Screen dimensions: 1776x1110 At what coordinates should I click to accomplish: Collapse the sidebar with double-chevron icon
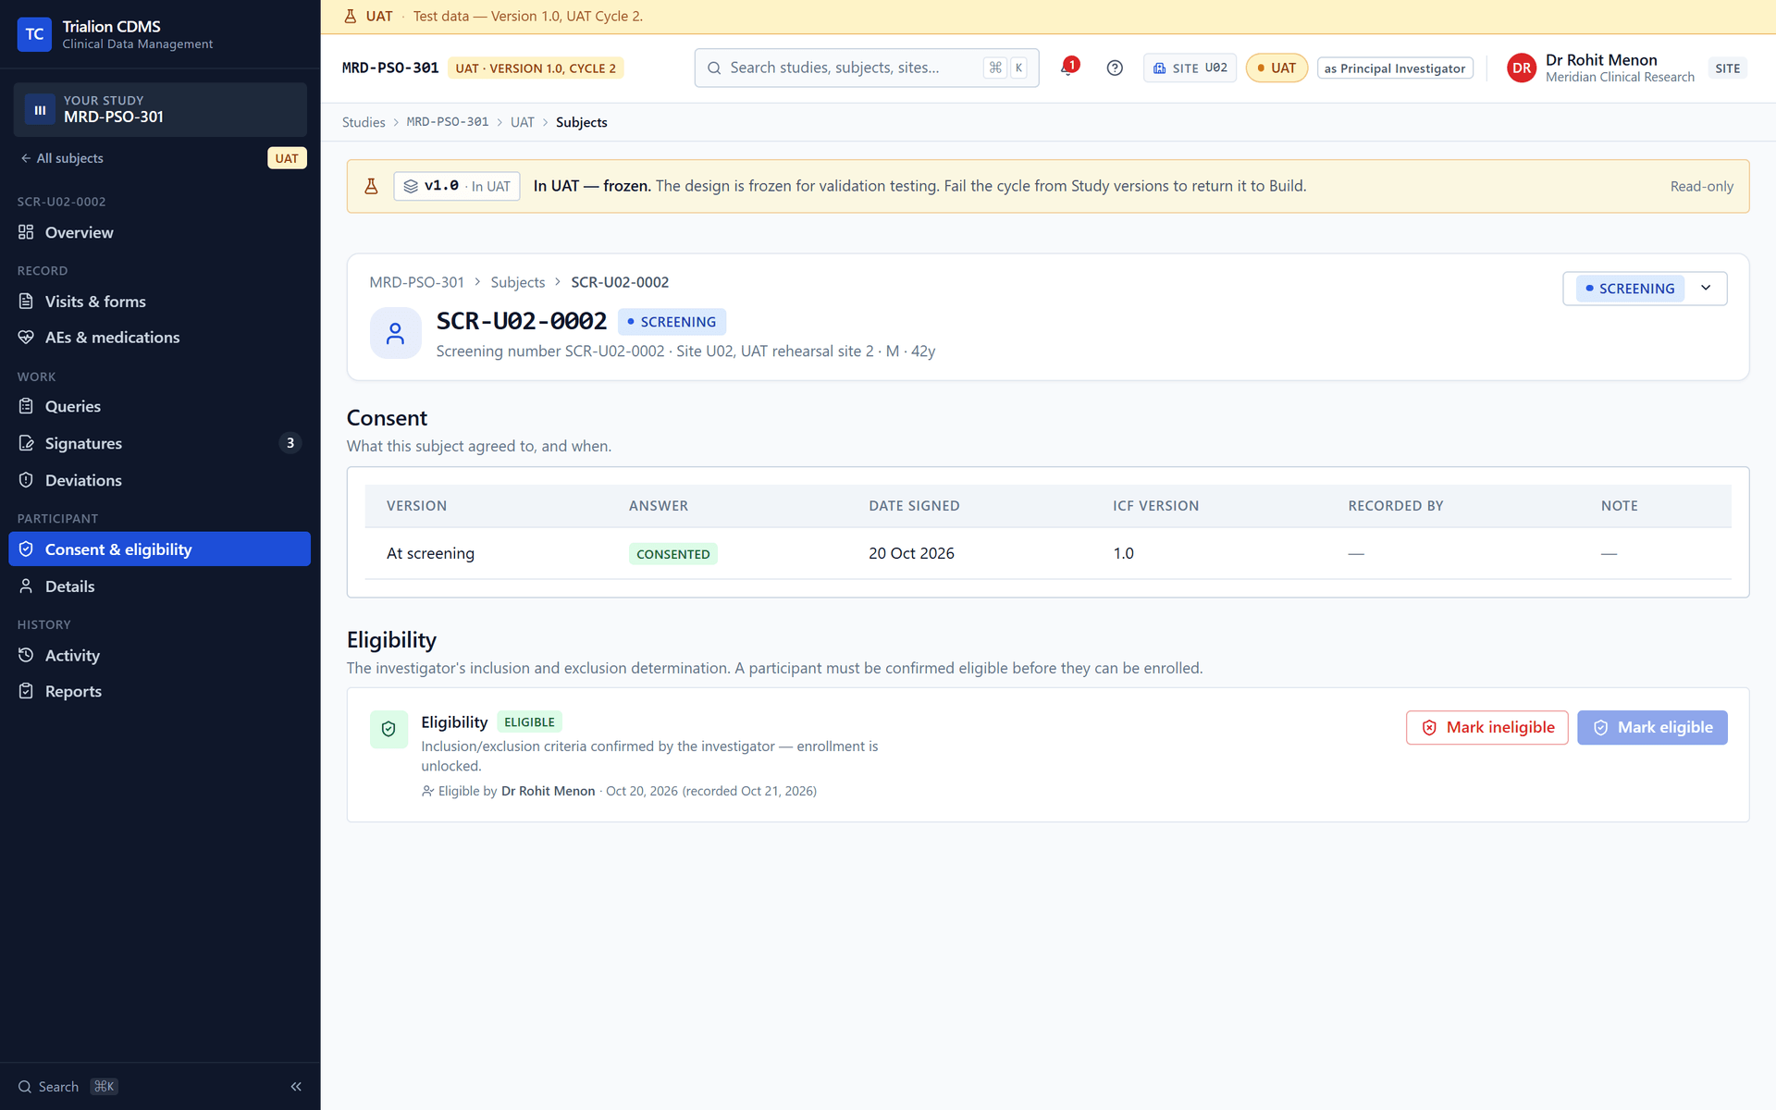[x=296, y=1087]
